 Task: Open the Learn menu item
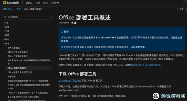point(46,3)
